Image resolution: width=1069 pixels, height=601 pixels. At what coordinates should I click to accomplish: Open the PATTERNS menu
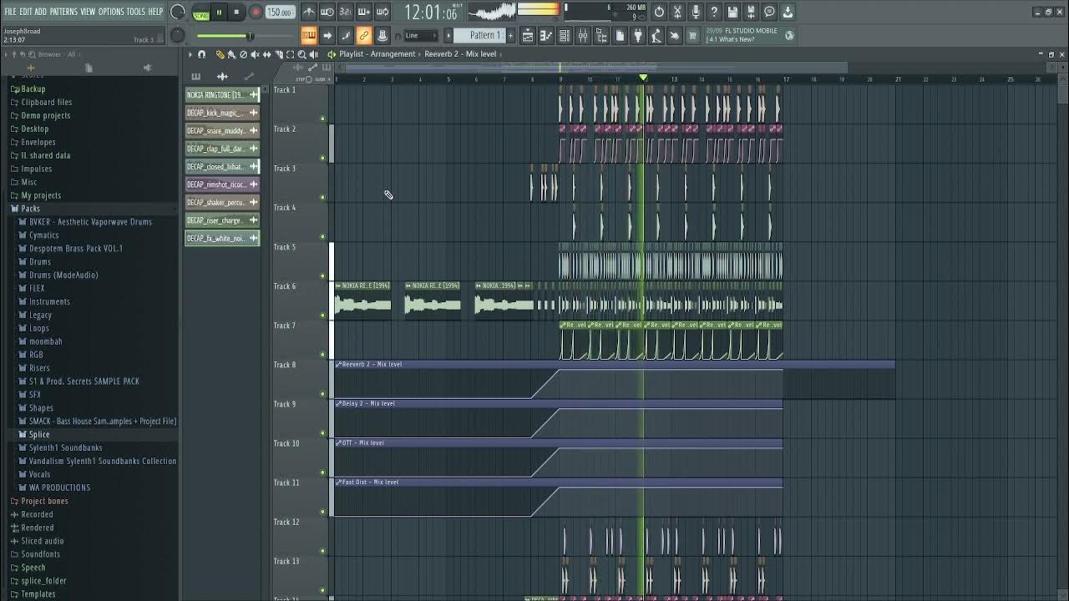click(63, 12)
